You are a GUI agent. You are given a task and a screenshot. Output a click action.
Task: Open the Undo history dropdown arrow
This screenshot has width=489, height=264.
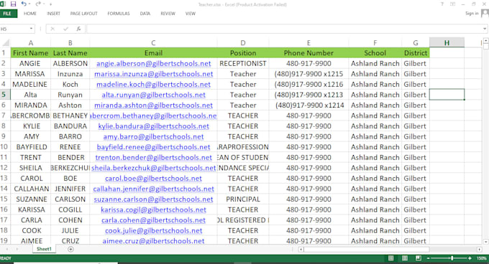click(29, 4)
